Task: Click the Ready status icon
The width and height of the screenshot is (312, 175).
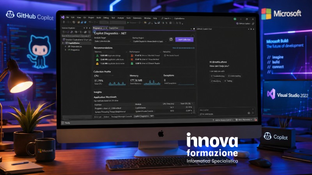Action: [63, 123]
